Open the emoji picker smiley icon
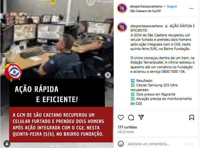201x148 pixels. (121, 144)
